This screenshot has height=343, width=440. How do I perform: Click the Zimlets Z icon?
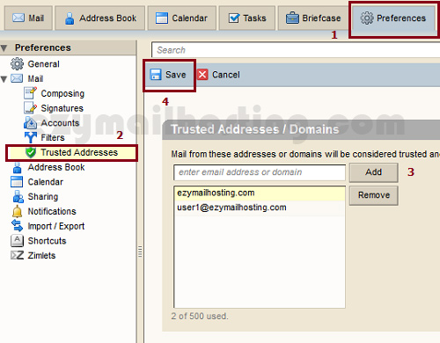pos(17,255)
